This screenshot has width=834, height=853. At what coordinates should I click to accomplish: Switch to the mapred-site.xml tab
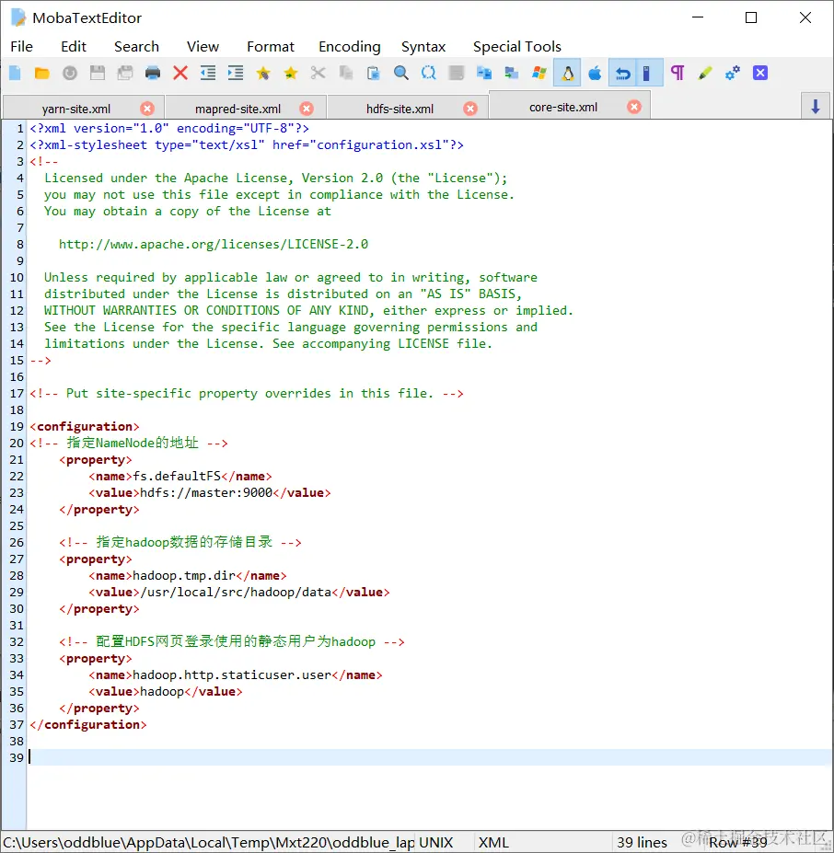point(237,109)
